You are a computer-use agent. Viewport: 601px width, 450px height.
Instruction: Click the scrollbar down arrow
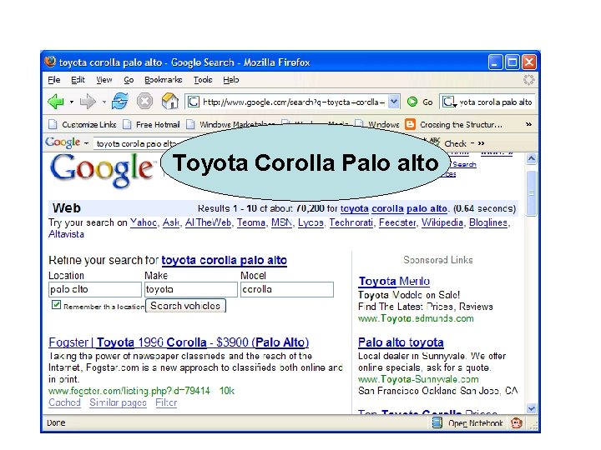click(531, 408)
